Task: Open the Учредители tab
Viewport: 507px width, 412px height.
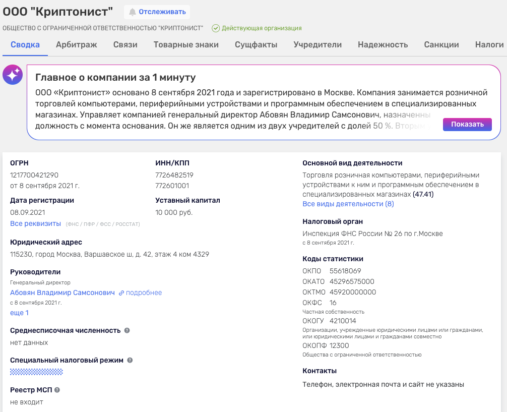Action: 318,45
